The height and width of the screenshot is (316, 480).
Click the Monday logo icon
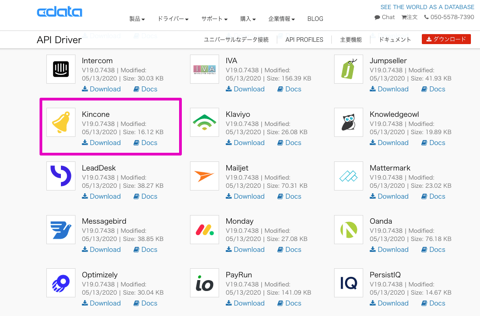pos(205,230)
